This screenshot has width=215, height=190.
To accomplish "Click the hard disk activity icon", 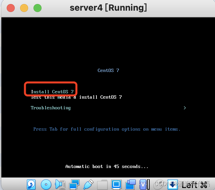I will 31,185.
